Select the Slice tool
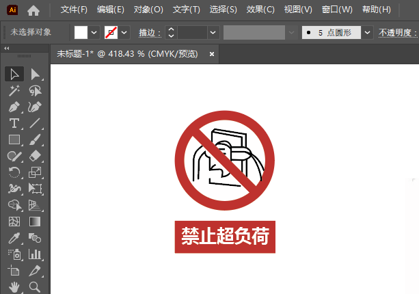 click(35, 271)
